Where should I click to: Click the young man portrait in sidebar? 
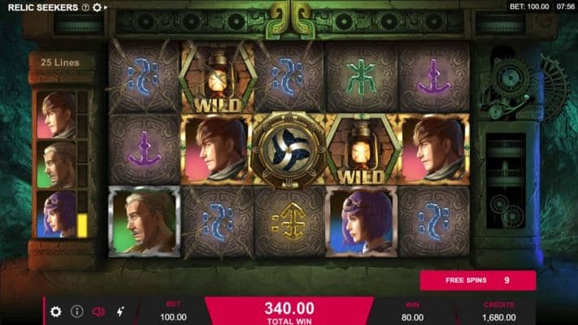click(x=56, y=115)
